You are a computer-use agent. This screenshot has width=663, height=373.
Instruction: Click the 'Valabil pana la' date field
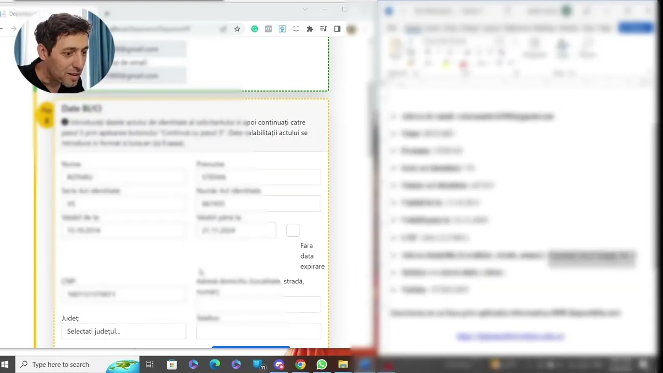click(236, 231)
